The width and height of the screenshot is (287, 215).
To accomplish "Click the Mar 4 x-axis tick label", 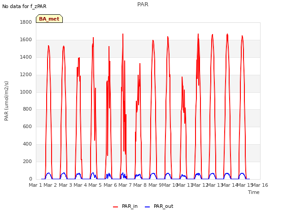I will [x=80, y=185].
